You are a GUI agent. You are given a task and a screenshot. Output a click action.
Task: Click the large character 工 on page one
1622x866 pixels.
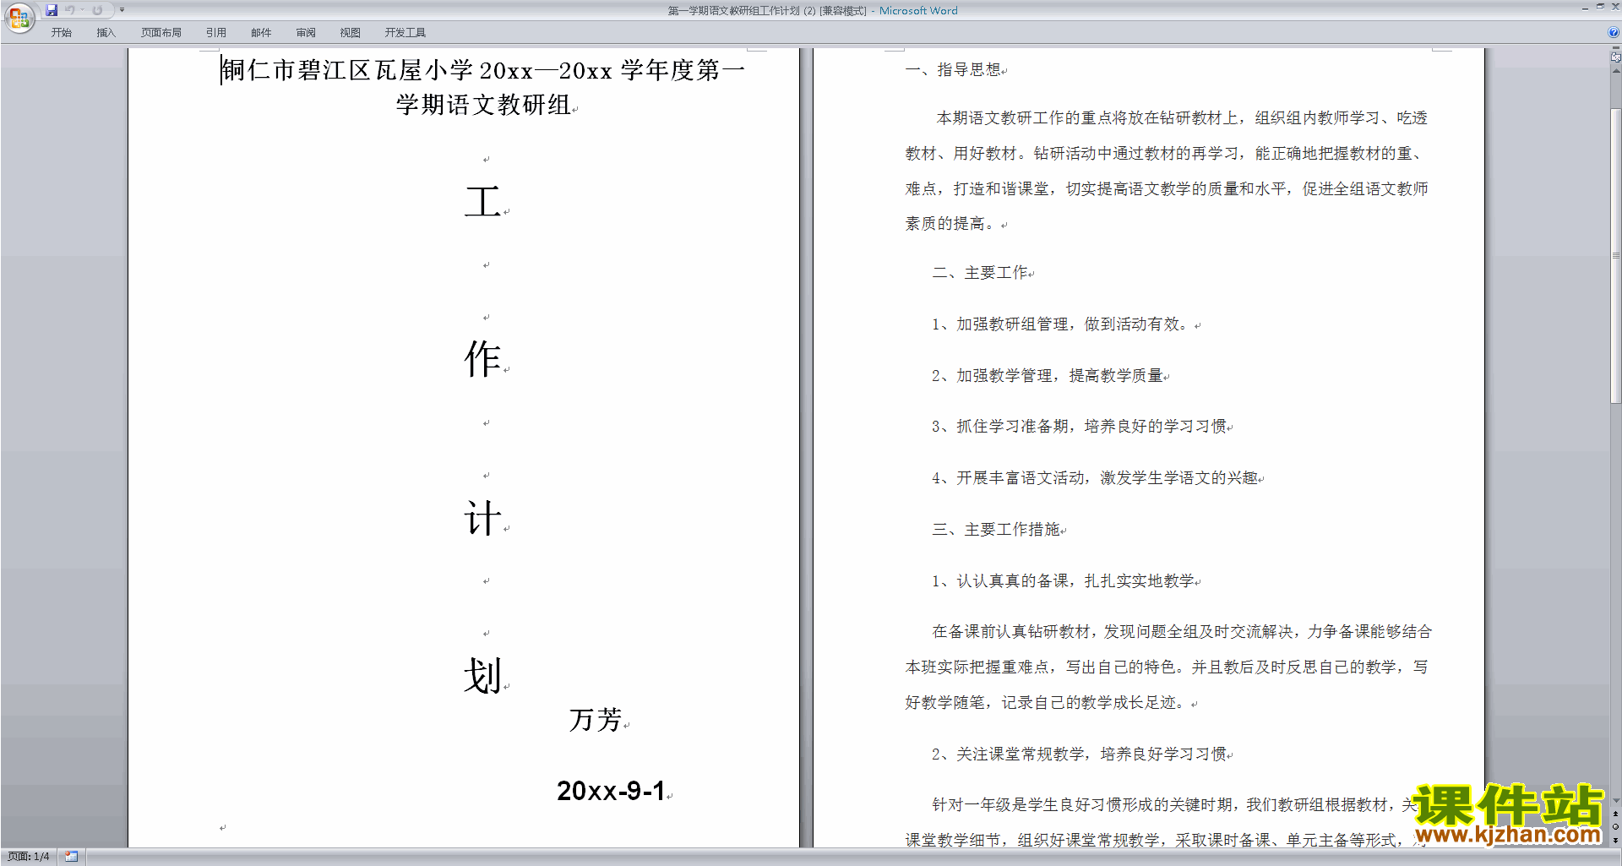click(x=483, y=202)
